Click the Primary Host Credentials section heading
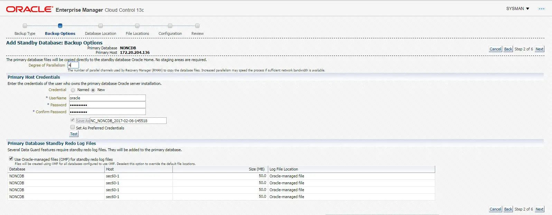The image size is (552, 215). 34,77
